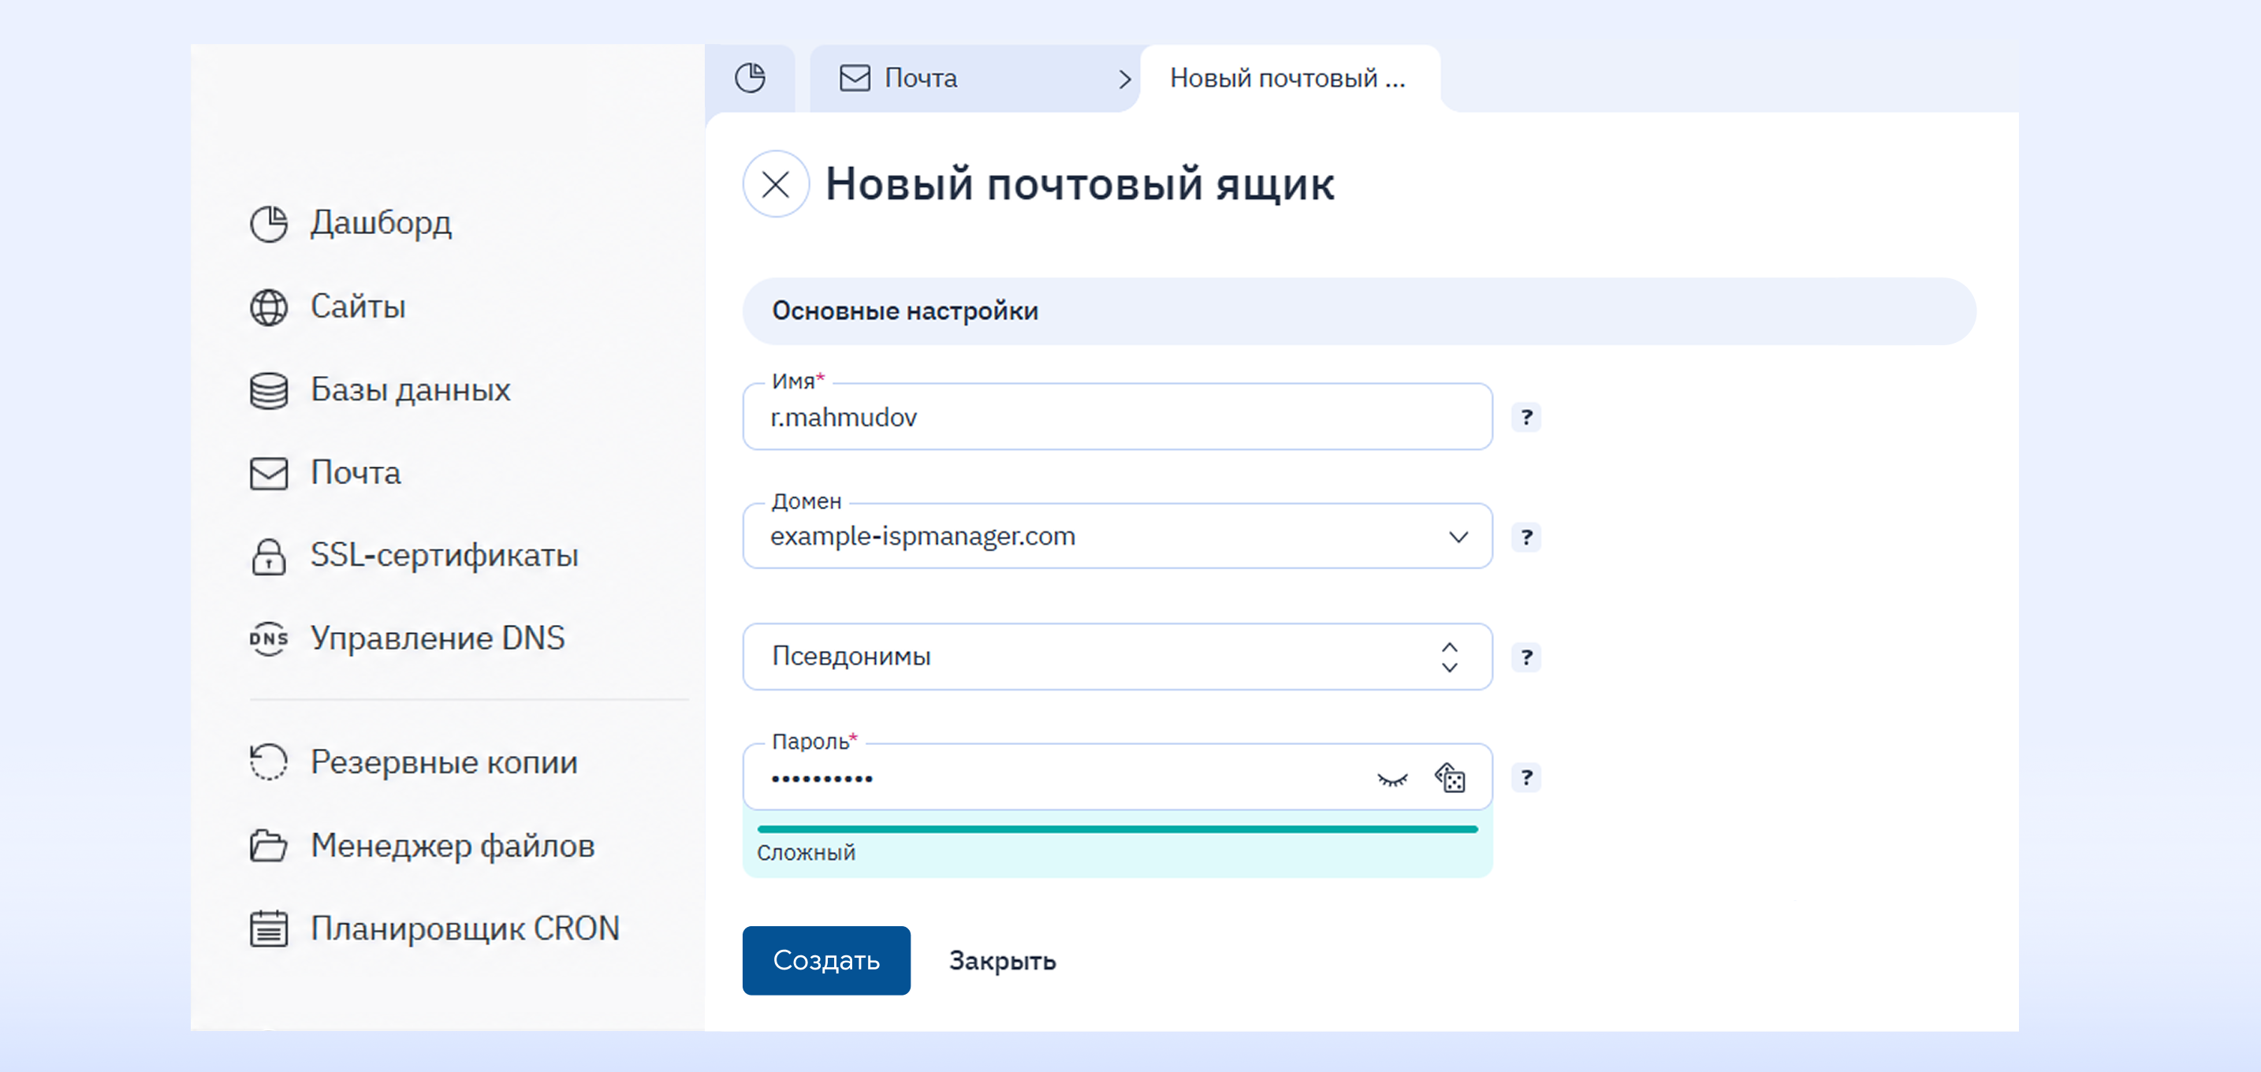
Task: Click the Псевдонимы up-down arrows
Action: pos(1450,657)
